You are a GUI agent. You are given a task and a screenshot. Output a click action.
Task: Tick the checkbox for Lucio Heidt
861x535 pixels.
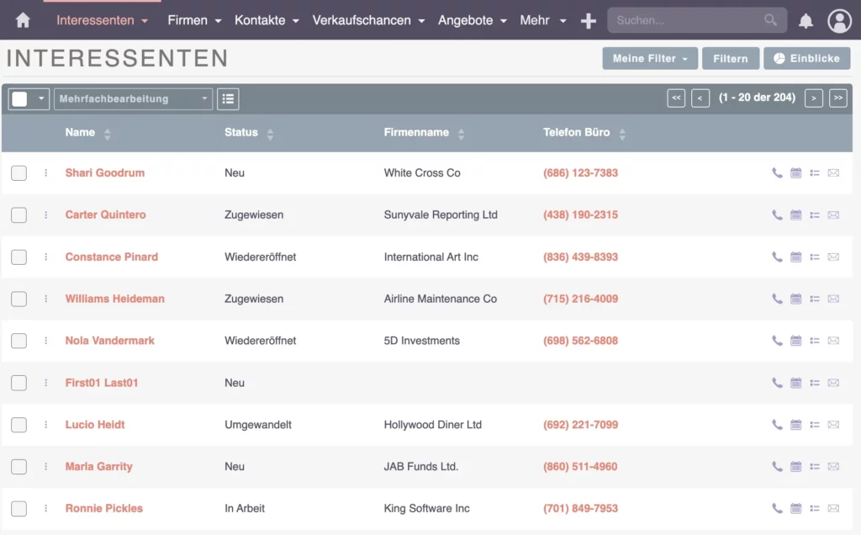pyautogui.click(x=18, y=424)
